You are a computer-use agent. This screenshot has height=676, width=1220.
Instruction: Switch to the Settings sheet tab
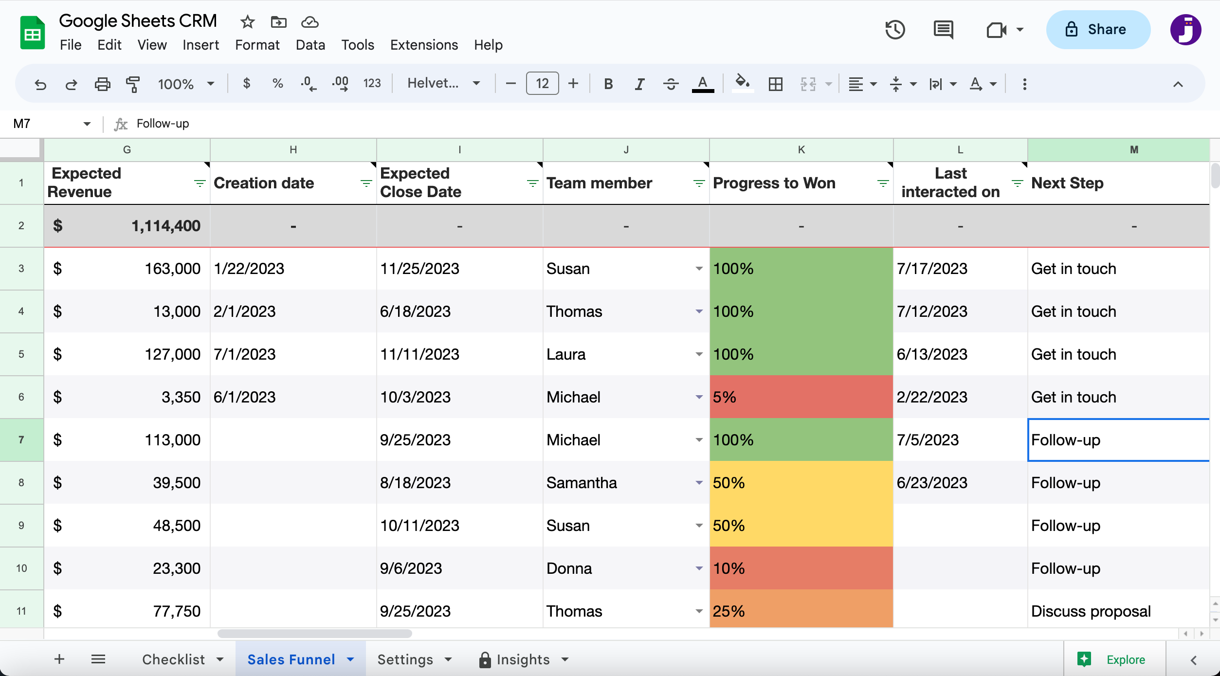405,659
